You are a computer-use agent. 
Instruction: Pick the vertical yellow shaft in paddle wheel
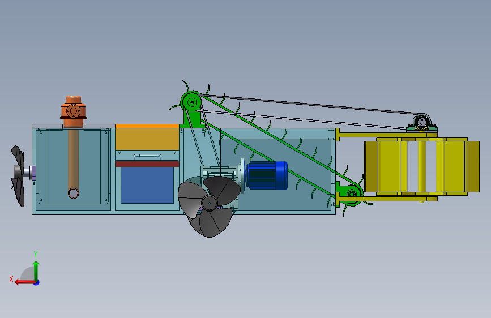pyautogui.click(x=422, y=167)
